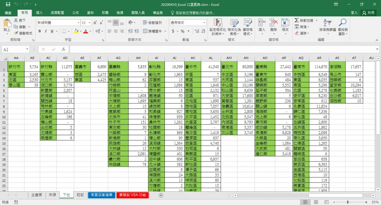Viewport: 381px width, 205px height.
Task: Toggle top vertical alignment
Action: click(x=110, y=23)
